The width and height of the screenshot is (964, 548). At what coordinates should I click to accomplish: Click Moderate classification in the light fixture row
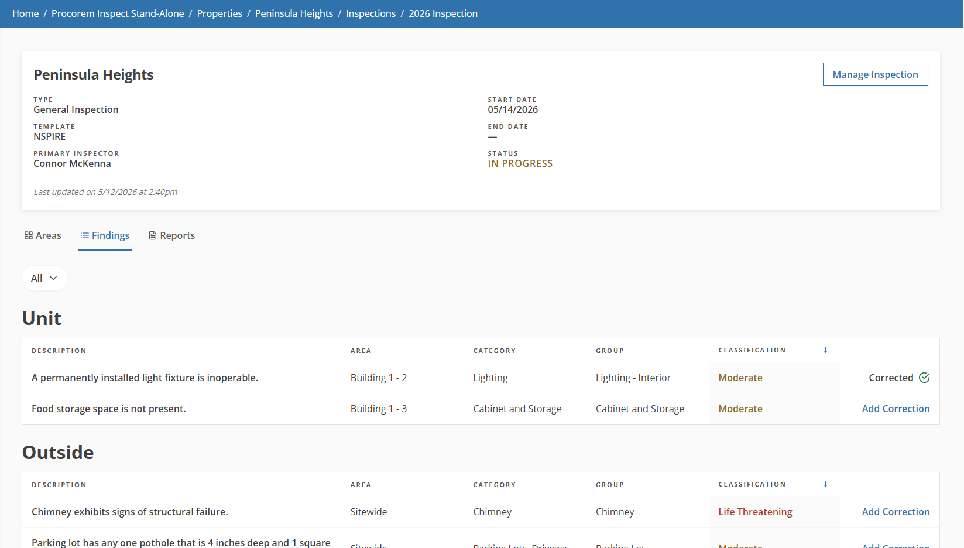click(740, 378)
